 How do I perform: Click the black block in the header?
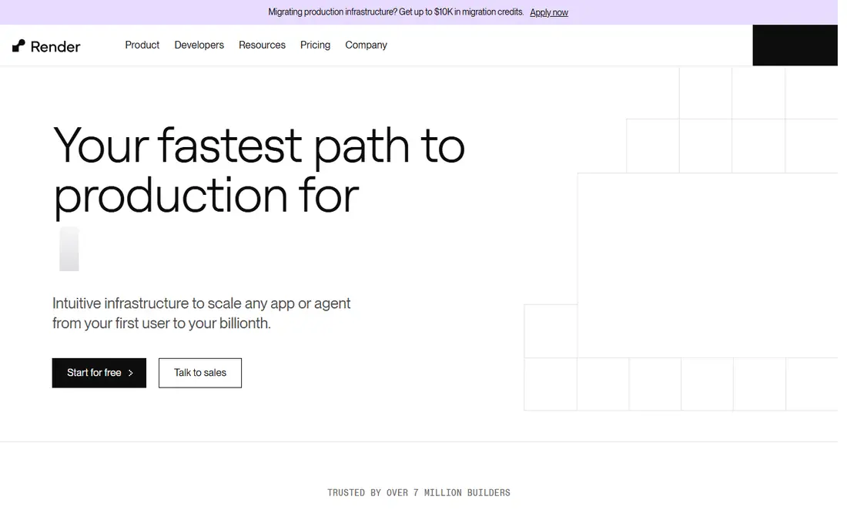(795, 45)
